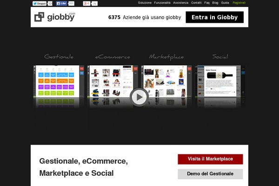Go to the Funzionalità page
The height and width of the screenshot is (186, 279).
(x=162, y=3)
